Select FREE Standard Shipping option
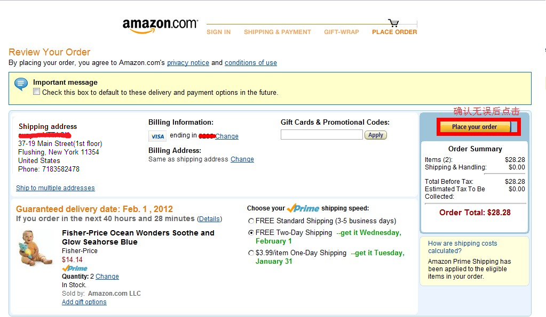Viewport: 546px width, 317px height. coord(251,221)
